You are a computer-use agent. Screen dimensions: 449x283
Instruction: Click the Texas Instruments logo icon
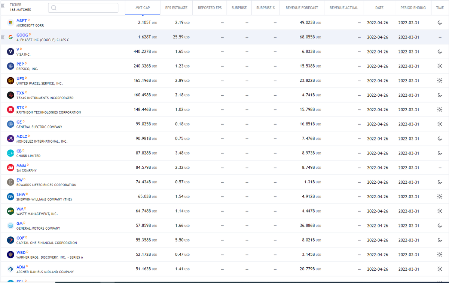(x=11, y=95)
